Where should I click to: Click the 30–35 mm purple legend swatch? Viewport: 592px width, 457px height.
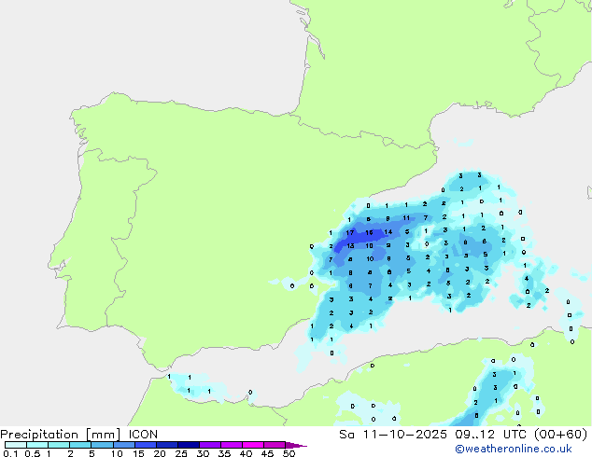pyautogui.click(x=210, y=445)
